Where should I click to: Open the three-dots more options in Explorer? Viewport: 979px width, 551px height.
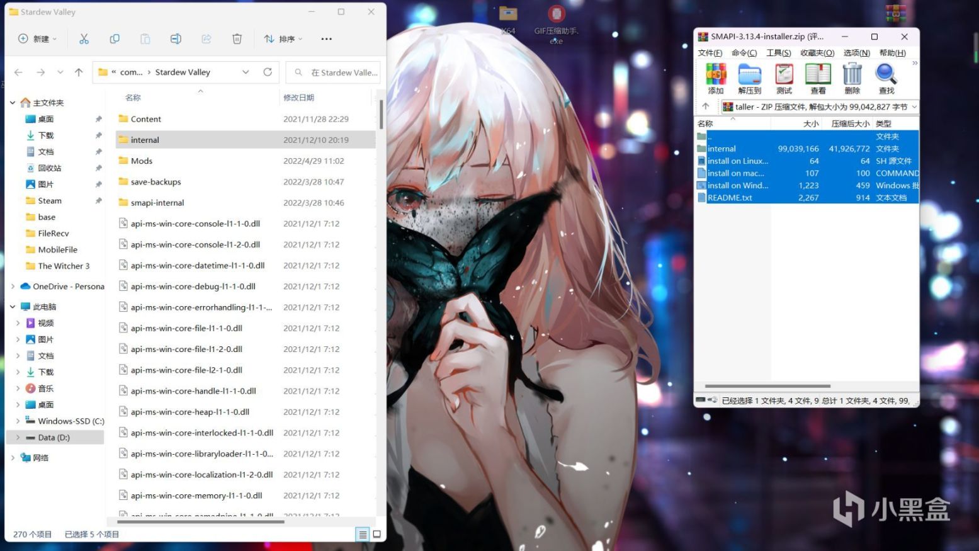[x=326, y=39]
